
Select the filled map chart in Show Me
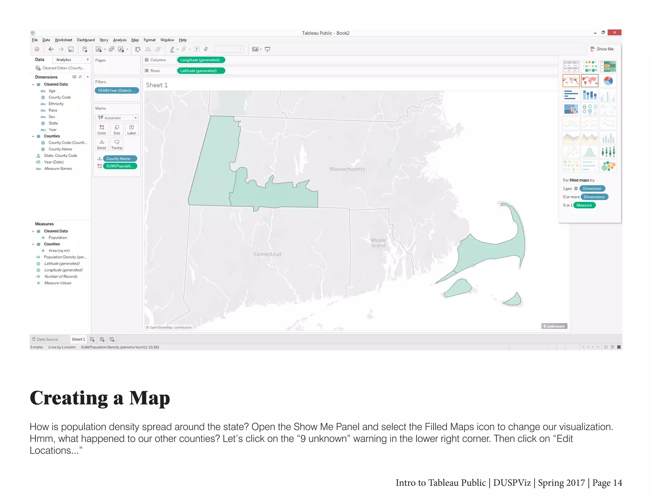click(590, 81)
